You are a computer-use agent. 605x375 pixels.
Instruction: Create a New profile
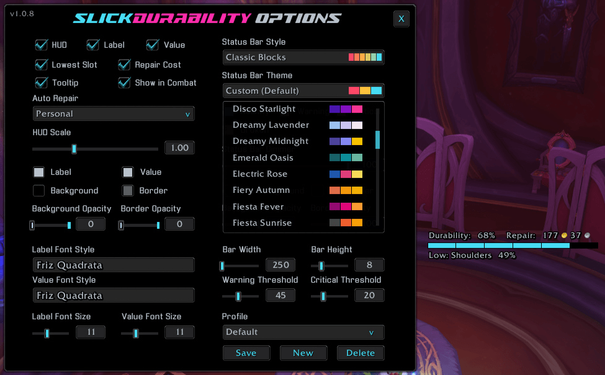303,353
